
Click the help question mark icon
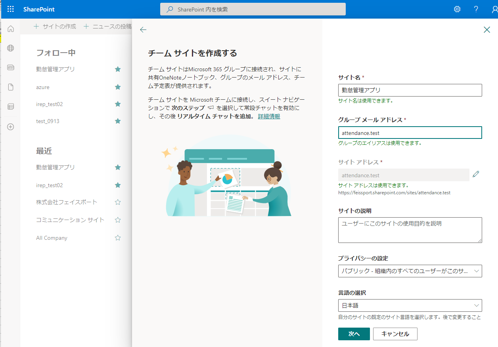(x=476, y=9)
